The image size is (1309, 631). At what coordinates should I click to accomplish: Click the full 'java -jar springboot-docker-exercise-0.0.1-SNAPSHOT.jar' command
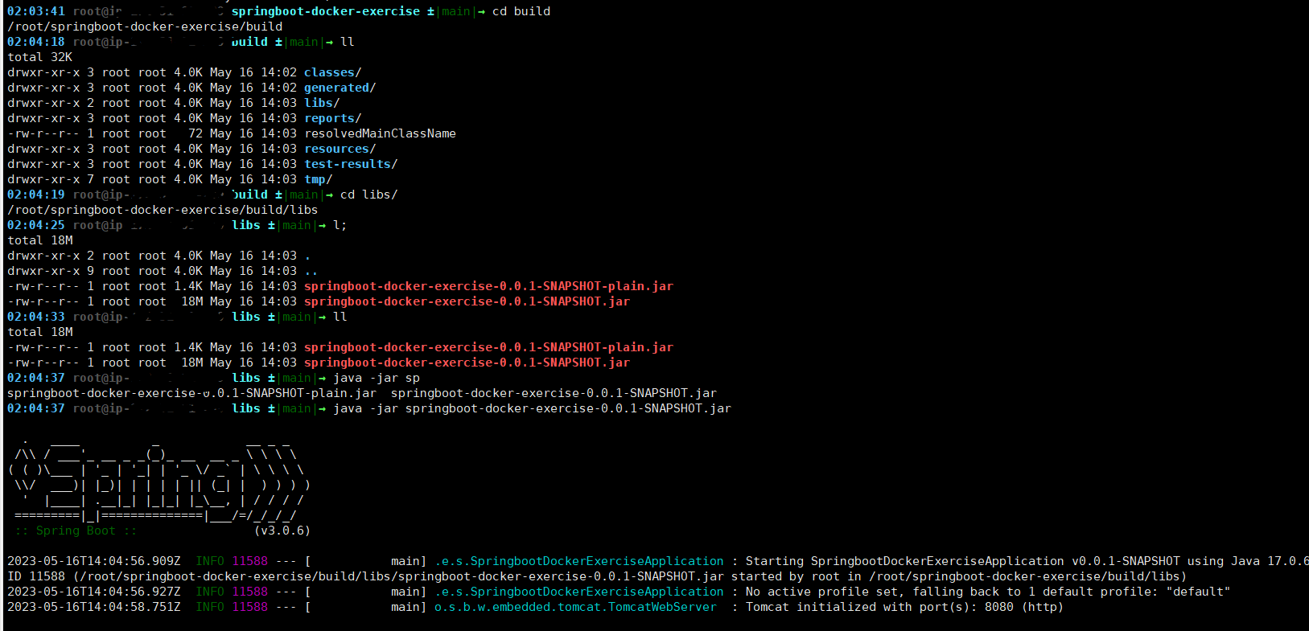532,408
